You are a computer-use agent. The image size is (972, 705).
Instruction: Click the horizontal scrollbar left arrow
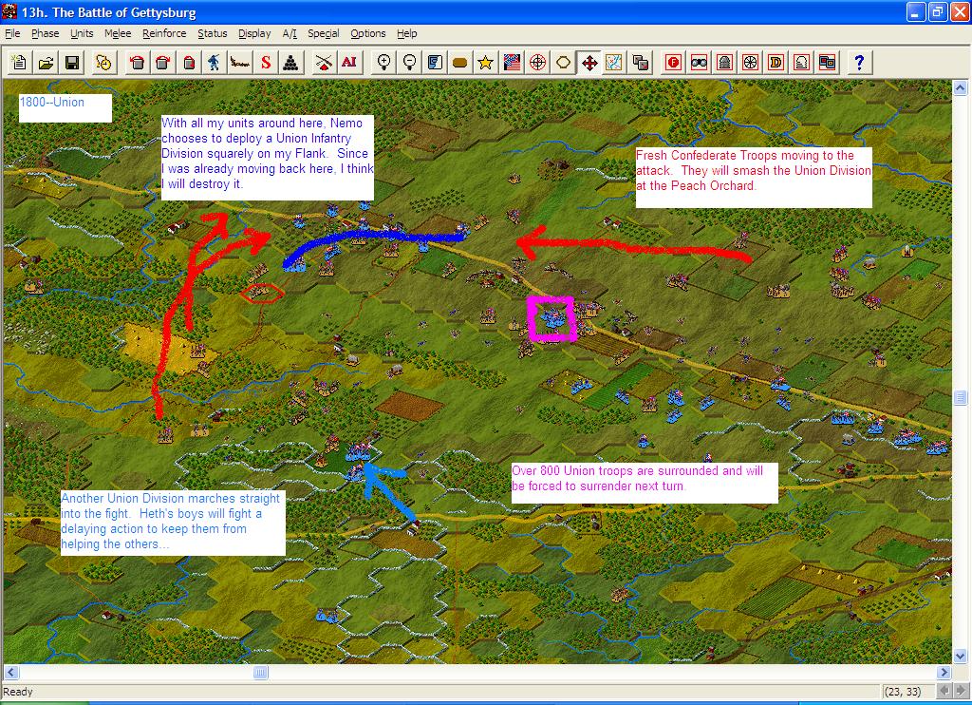coord(11,672)
